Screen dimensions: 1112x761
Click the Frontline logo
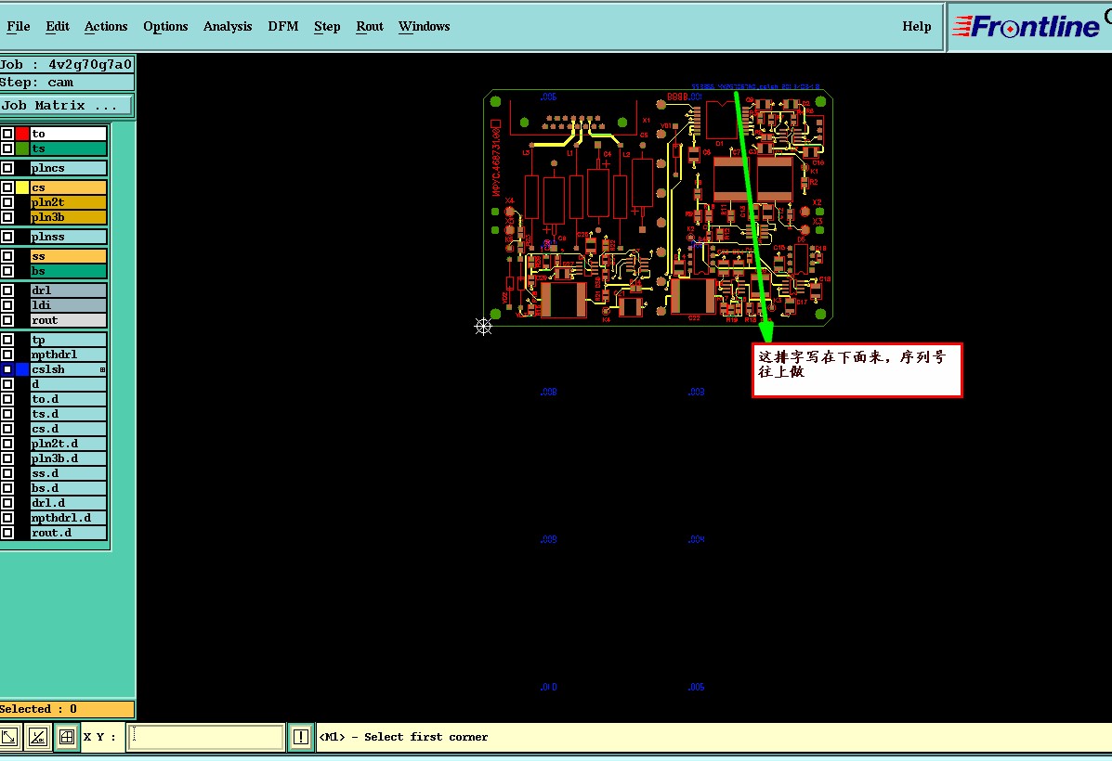click(x=1027, y=27)
